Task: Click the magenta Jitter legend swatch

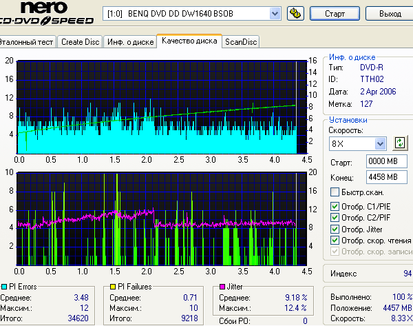Action: [x=222, y=287]
